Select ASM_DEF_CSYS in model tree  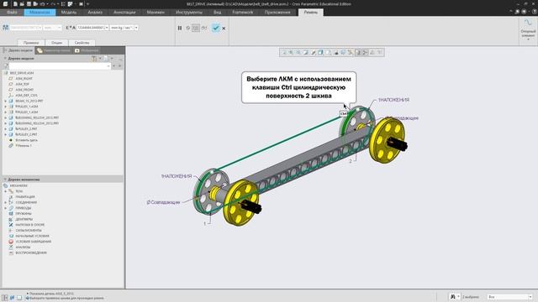(x=26, y=95)
